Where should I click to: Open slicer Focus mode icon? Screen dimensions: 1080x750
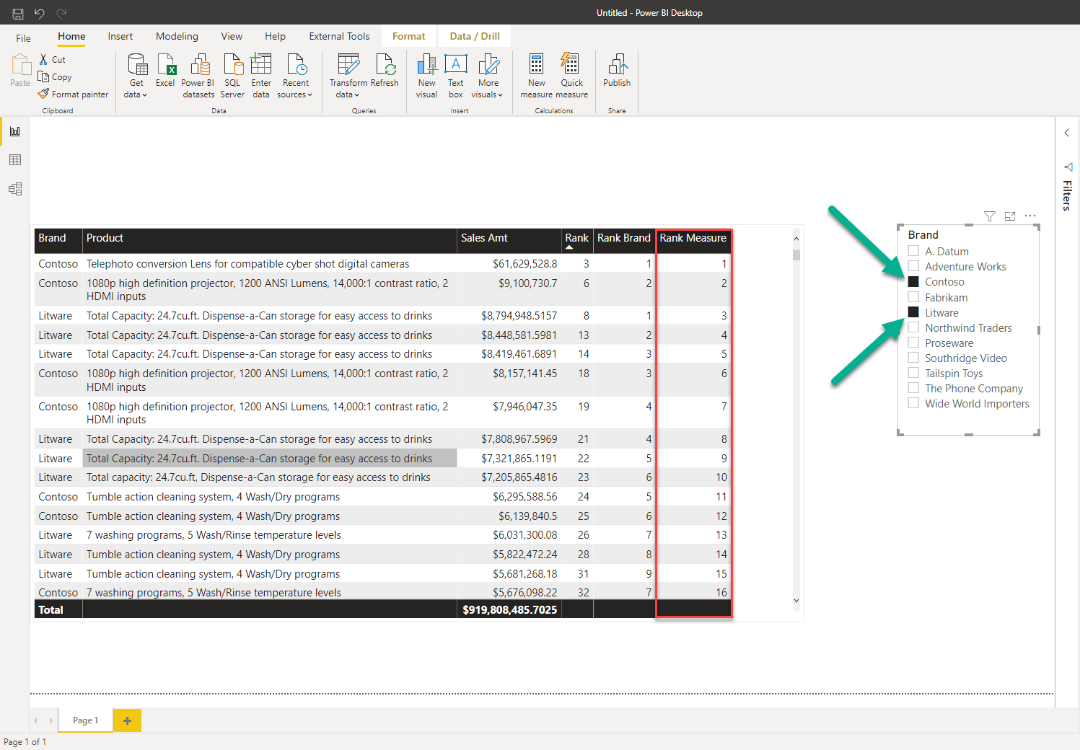pos(1010,216)
